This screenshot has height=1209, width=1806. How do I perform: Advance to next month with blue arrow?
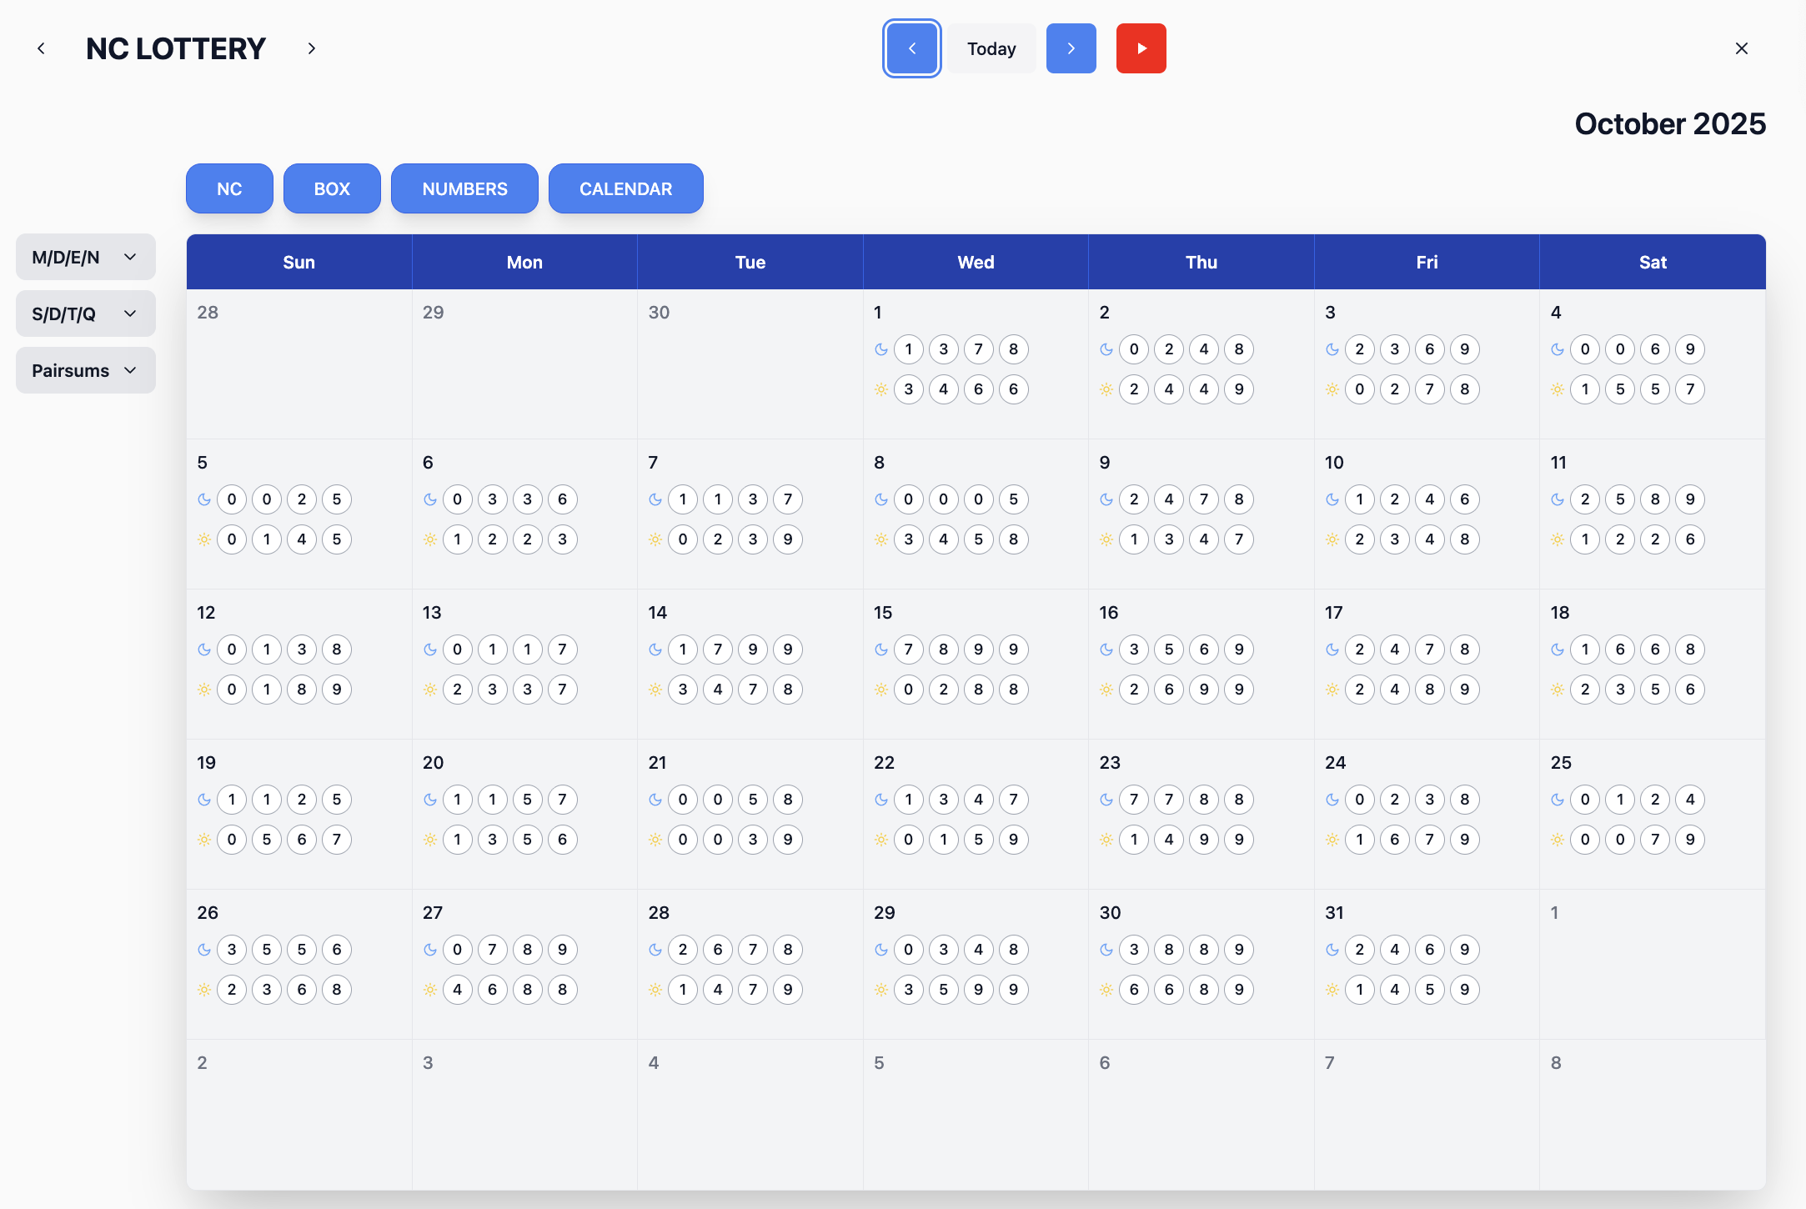coord(1071,48)
